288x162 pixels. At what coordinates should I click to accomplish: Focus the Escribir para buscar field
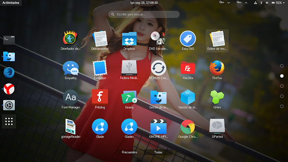click(144, 14)
